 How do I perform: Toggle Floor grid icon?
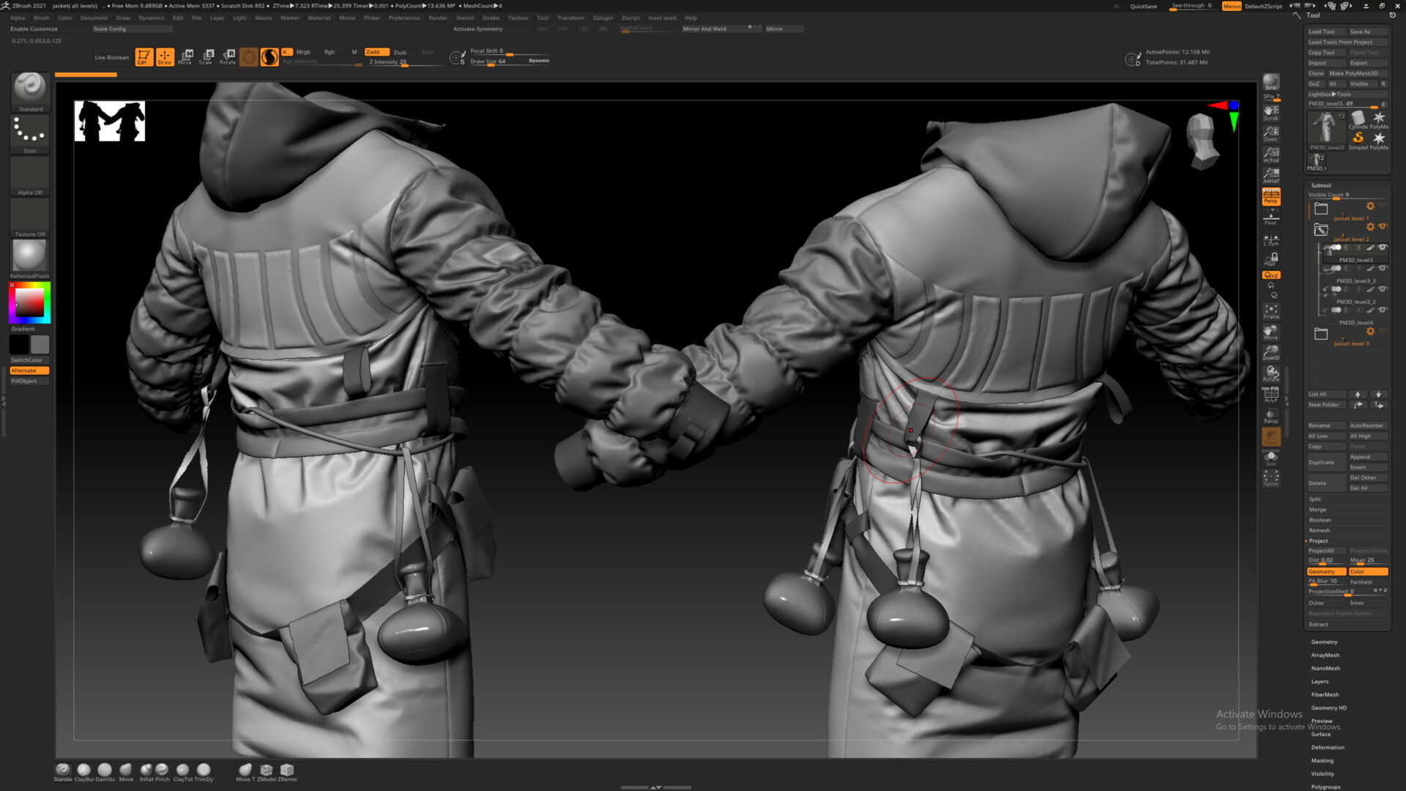coord(1271,218)
